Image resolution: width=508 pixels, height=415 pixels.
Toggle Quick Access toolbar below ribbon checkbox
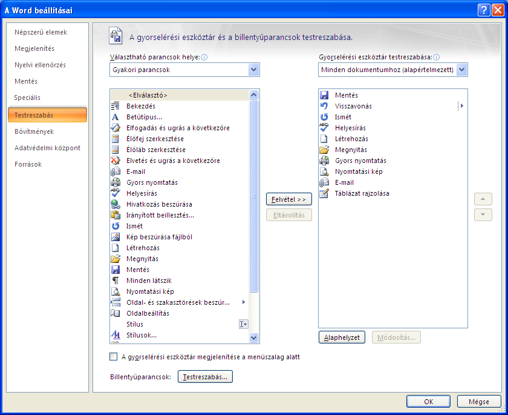(114, 357)
